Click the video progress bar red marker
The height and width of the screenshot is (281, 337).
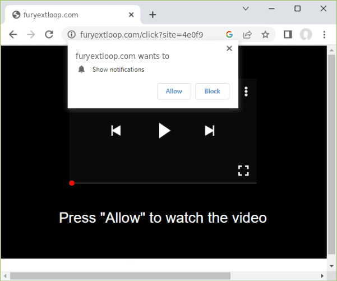[72, 183]
